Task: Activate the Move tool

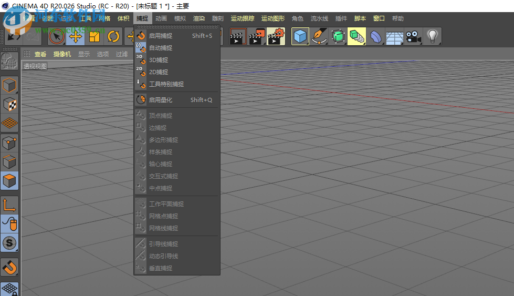Action: point(76,36)
